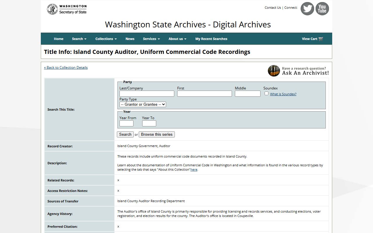
Task: Expand the Search menu
Action: click(x=79, y=39)
